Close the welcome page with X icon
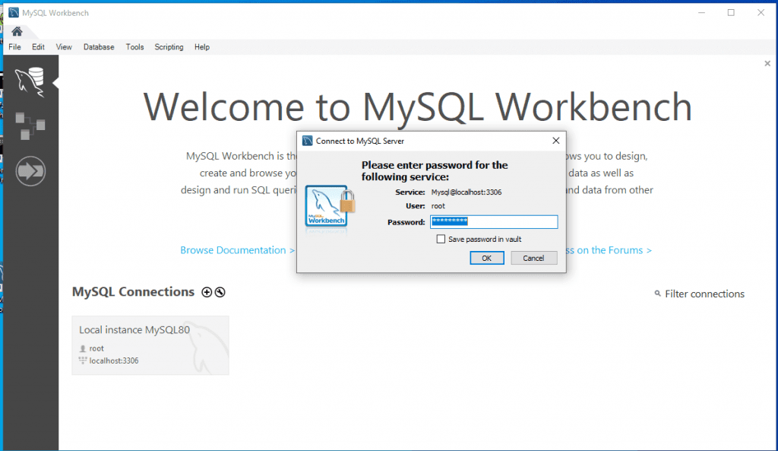Screen dimensions: 778x451 [x=767, y=64]
